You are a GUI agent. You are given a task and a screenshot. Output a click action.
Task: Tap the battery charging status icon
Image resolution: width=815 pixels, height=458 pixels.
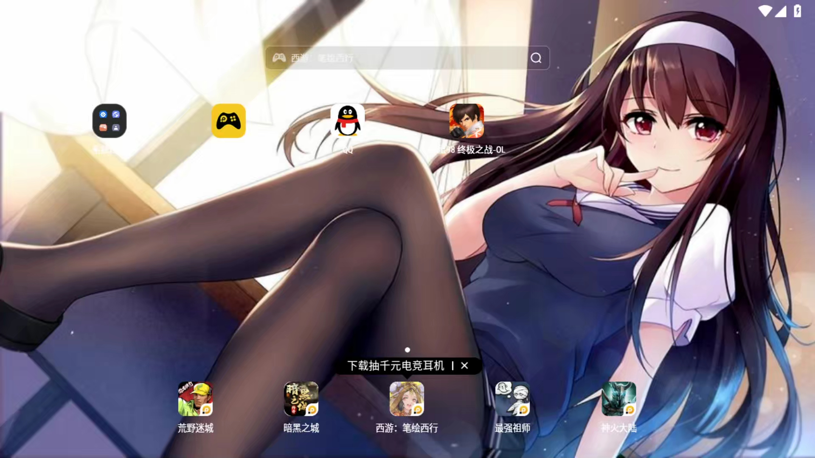[x=798, y=11]
